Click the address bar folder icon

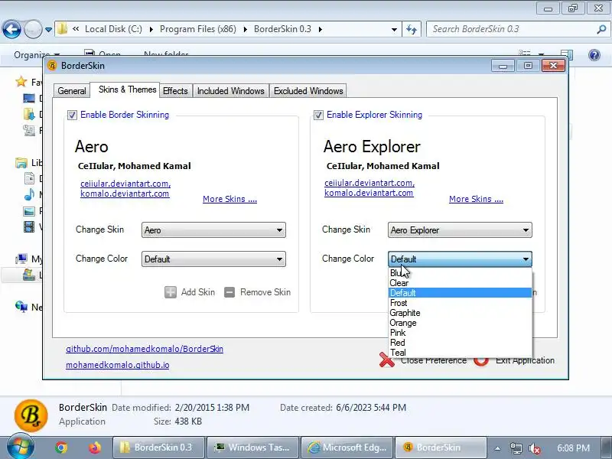click(x=62, y=29)
